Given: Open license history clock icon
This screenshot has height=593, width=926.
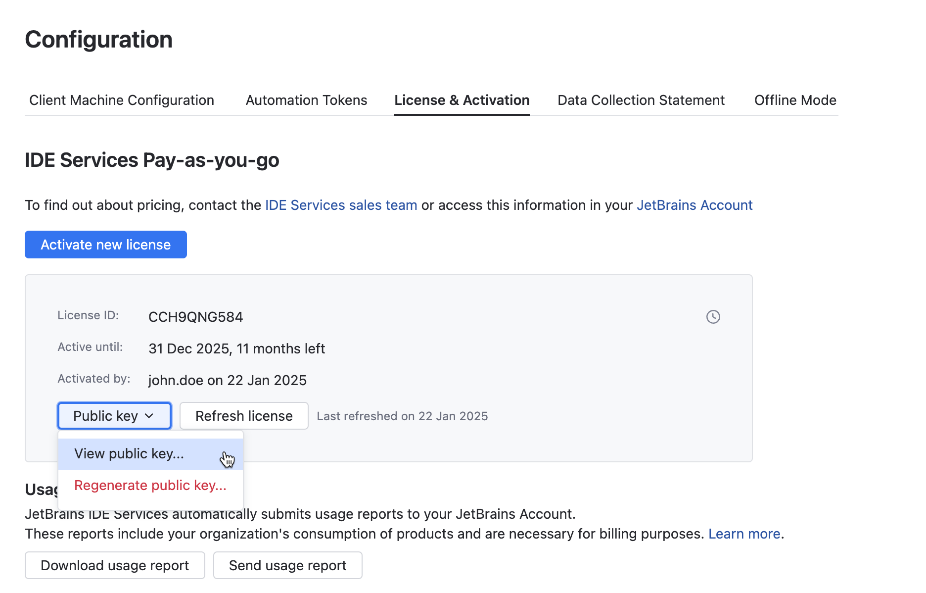Looking at the screenshot, I should click(x=713, y=317).
